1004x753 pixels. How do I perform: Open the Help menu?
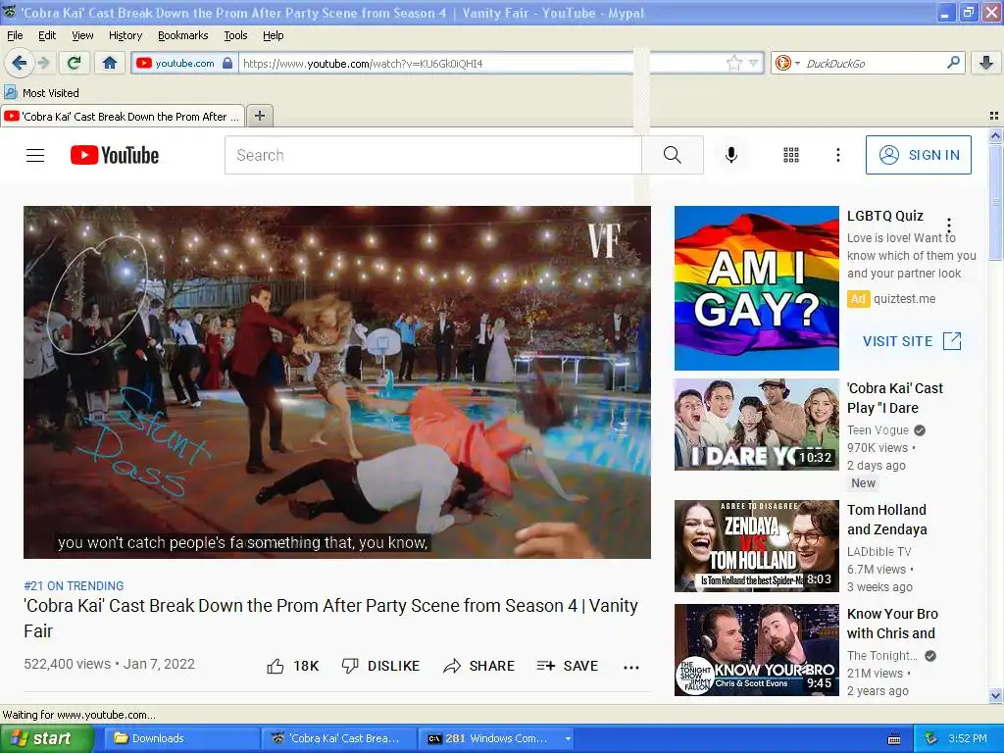coord(273,35)
